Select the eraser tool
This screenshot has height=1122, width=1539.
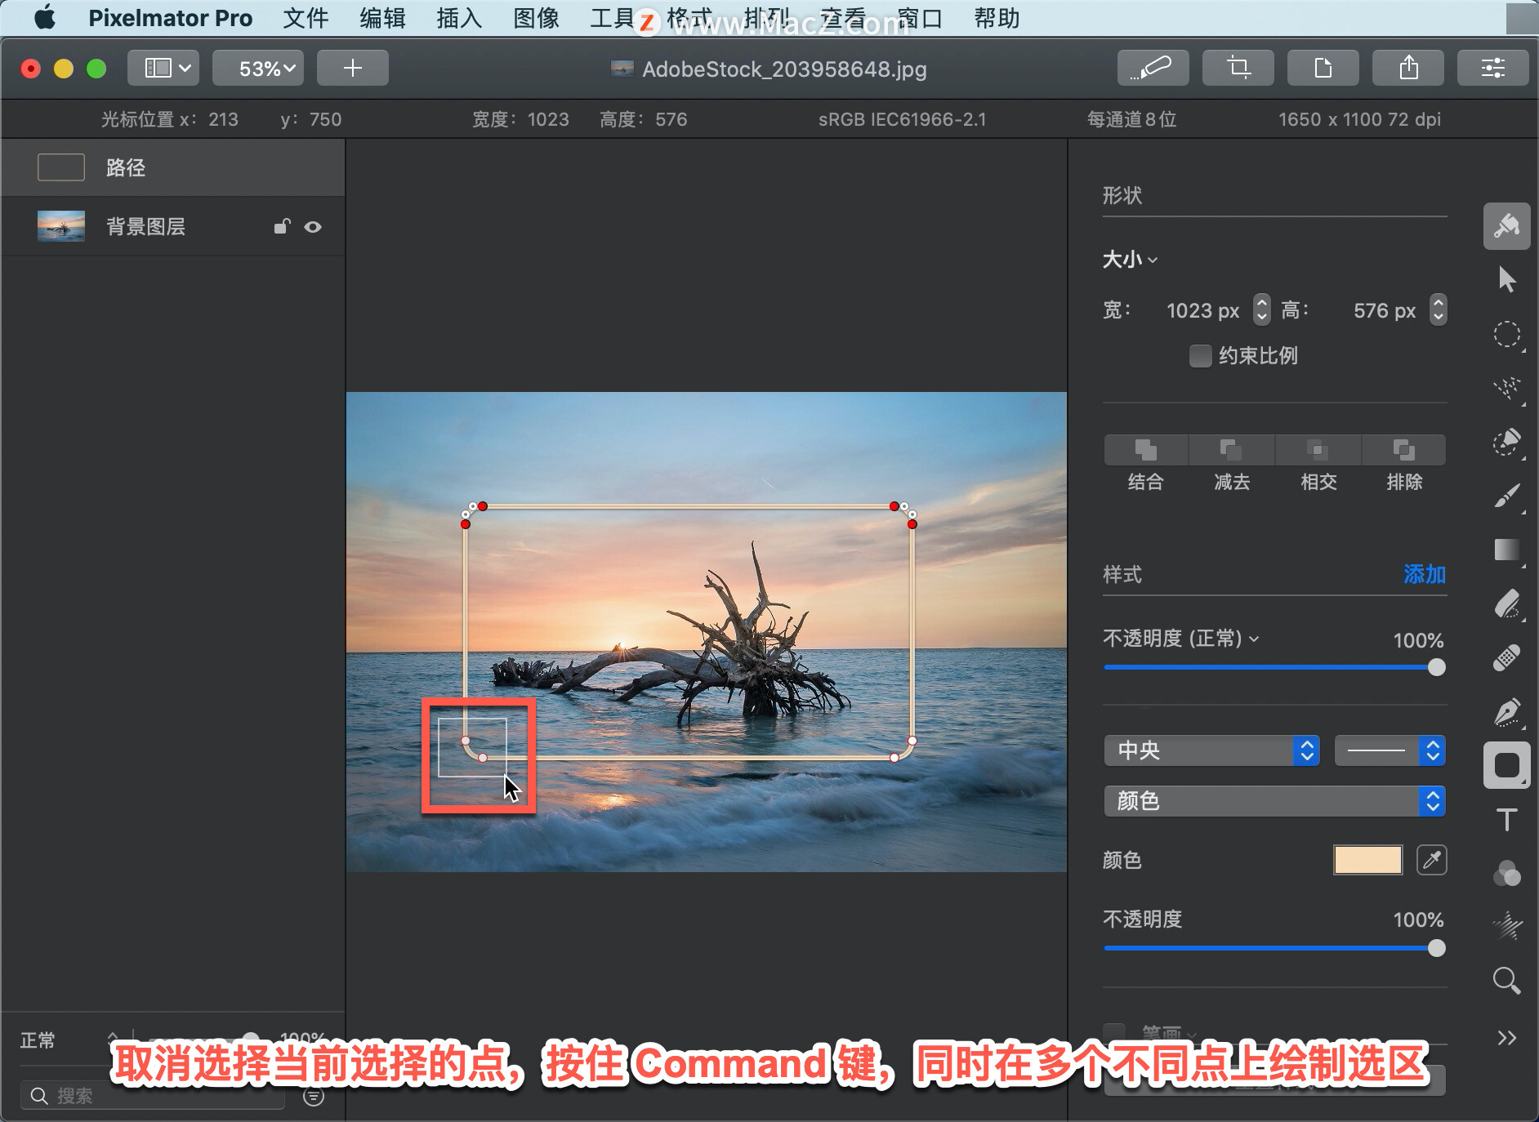[1506, 603]
